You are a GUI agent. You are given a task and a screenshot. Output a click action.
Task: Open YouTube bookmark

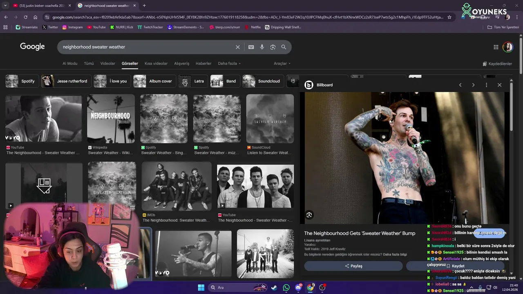click(x=96, y=27)
